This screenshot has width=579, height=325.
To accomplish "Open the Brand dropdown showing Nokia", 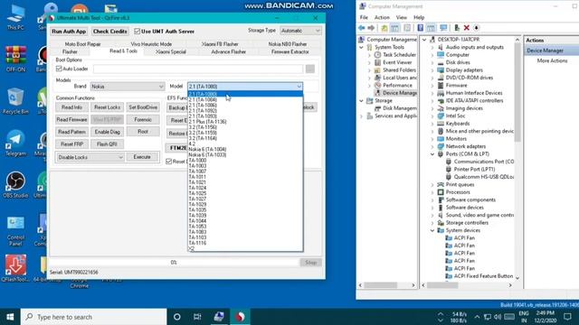I will [127, 87].
